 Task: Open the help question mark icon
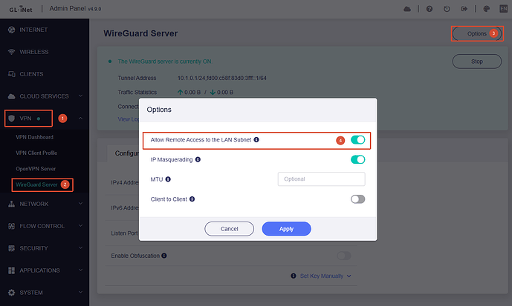click(x=430, y=9)
